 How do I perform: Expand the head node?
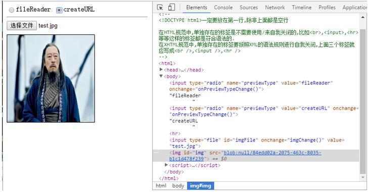[161, 70]
